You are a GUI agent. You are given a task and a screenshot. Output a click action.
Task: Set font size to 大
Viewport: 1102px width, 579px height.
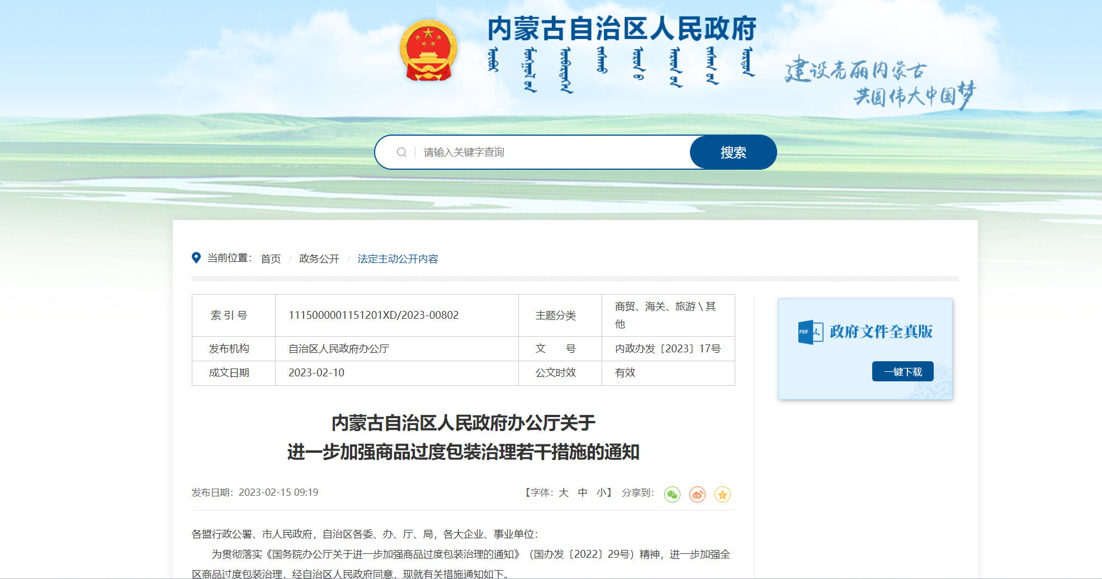coord(564,492)
